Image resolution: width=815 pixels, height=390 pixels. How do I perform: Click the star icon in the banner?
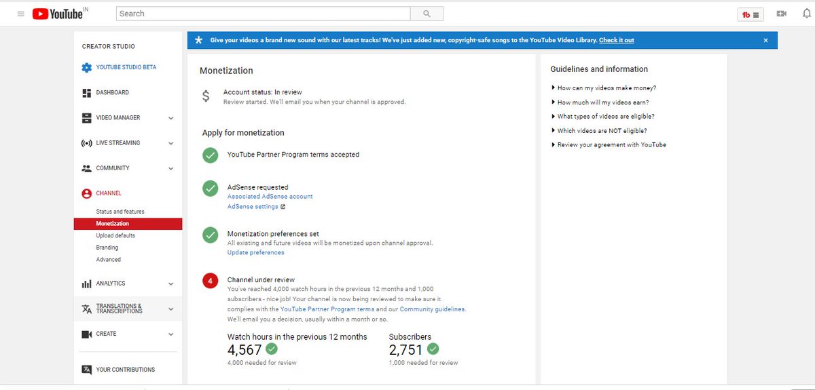pyautogui.click(x=198, y=40)
